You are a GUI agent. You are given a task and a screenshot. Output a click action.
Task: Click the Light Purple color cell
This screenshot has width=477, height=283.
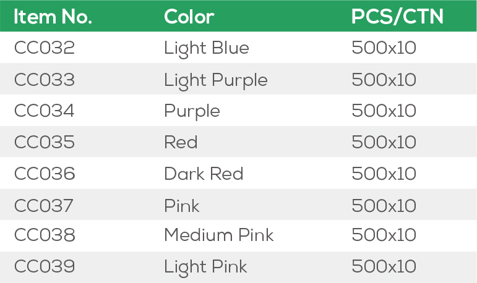coord(216,80)
